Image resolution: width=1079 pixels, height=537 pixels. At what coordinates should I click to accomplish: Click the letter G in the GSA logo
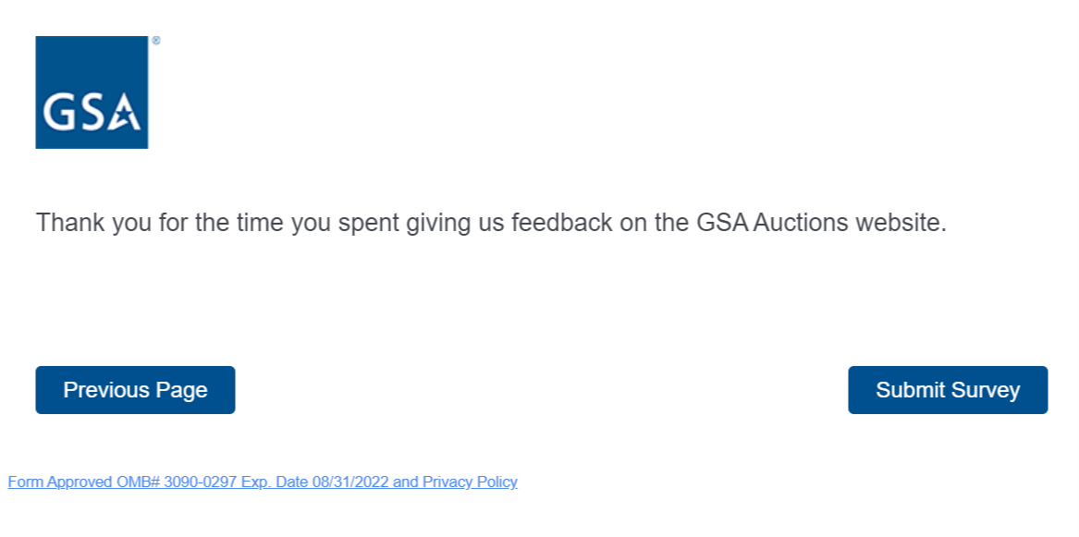(x=57, y=113)
